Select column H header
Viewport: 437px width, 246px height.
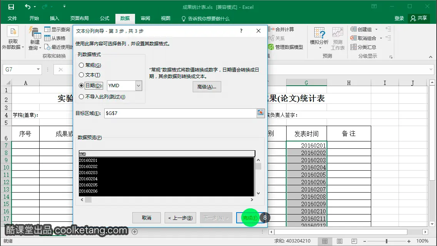click(349, 83)
